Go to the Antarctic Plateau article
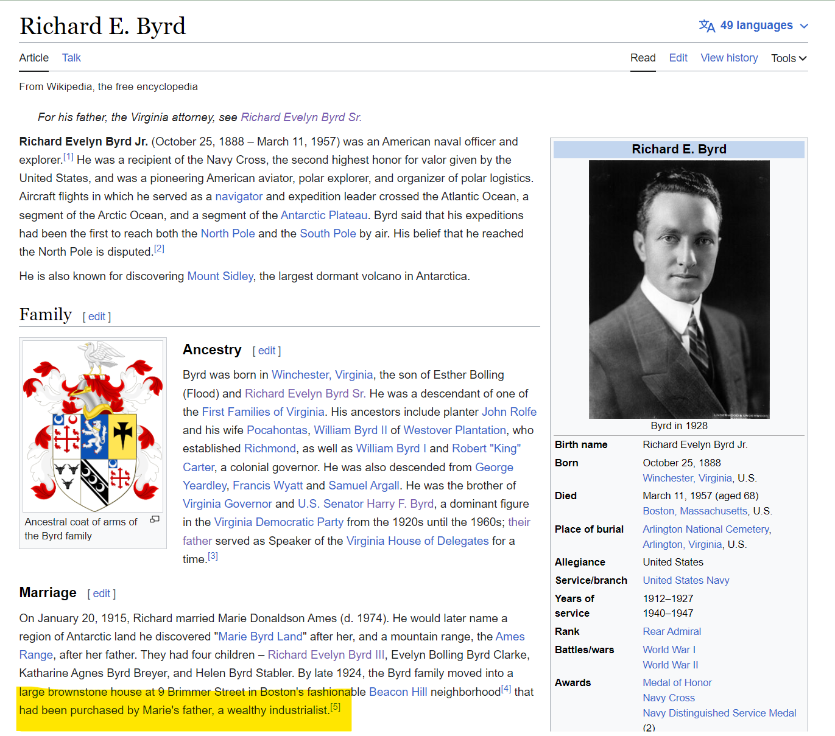The height and width of the screenshot is (736, 835). [324, 215]
